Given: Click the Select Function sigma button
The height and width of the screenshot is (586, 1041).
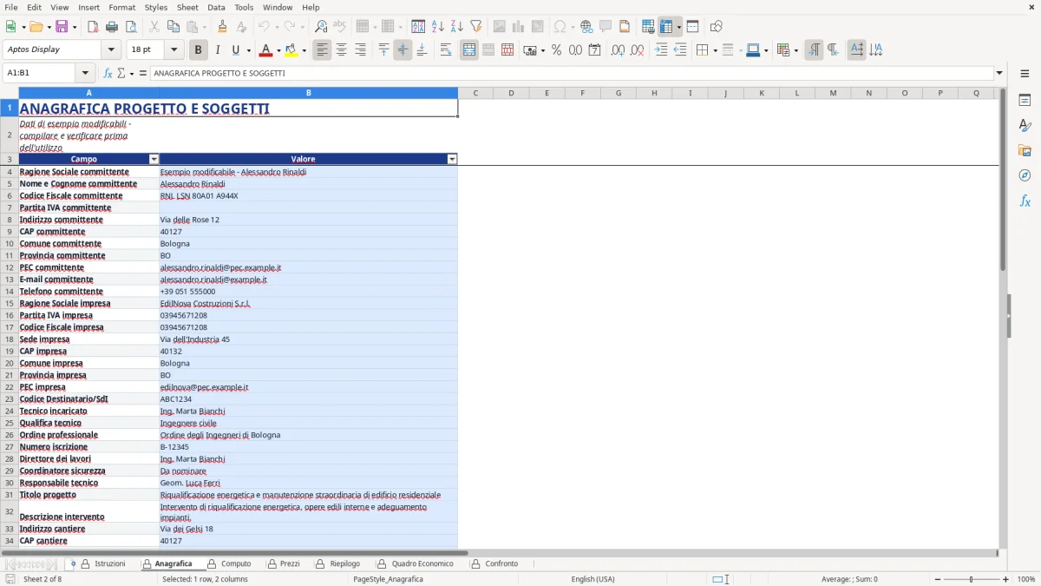Looking at the screenshot, I should [x=121, y=73].
